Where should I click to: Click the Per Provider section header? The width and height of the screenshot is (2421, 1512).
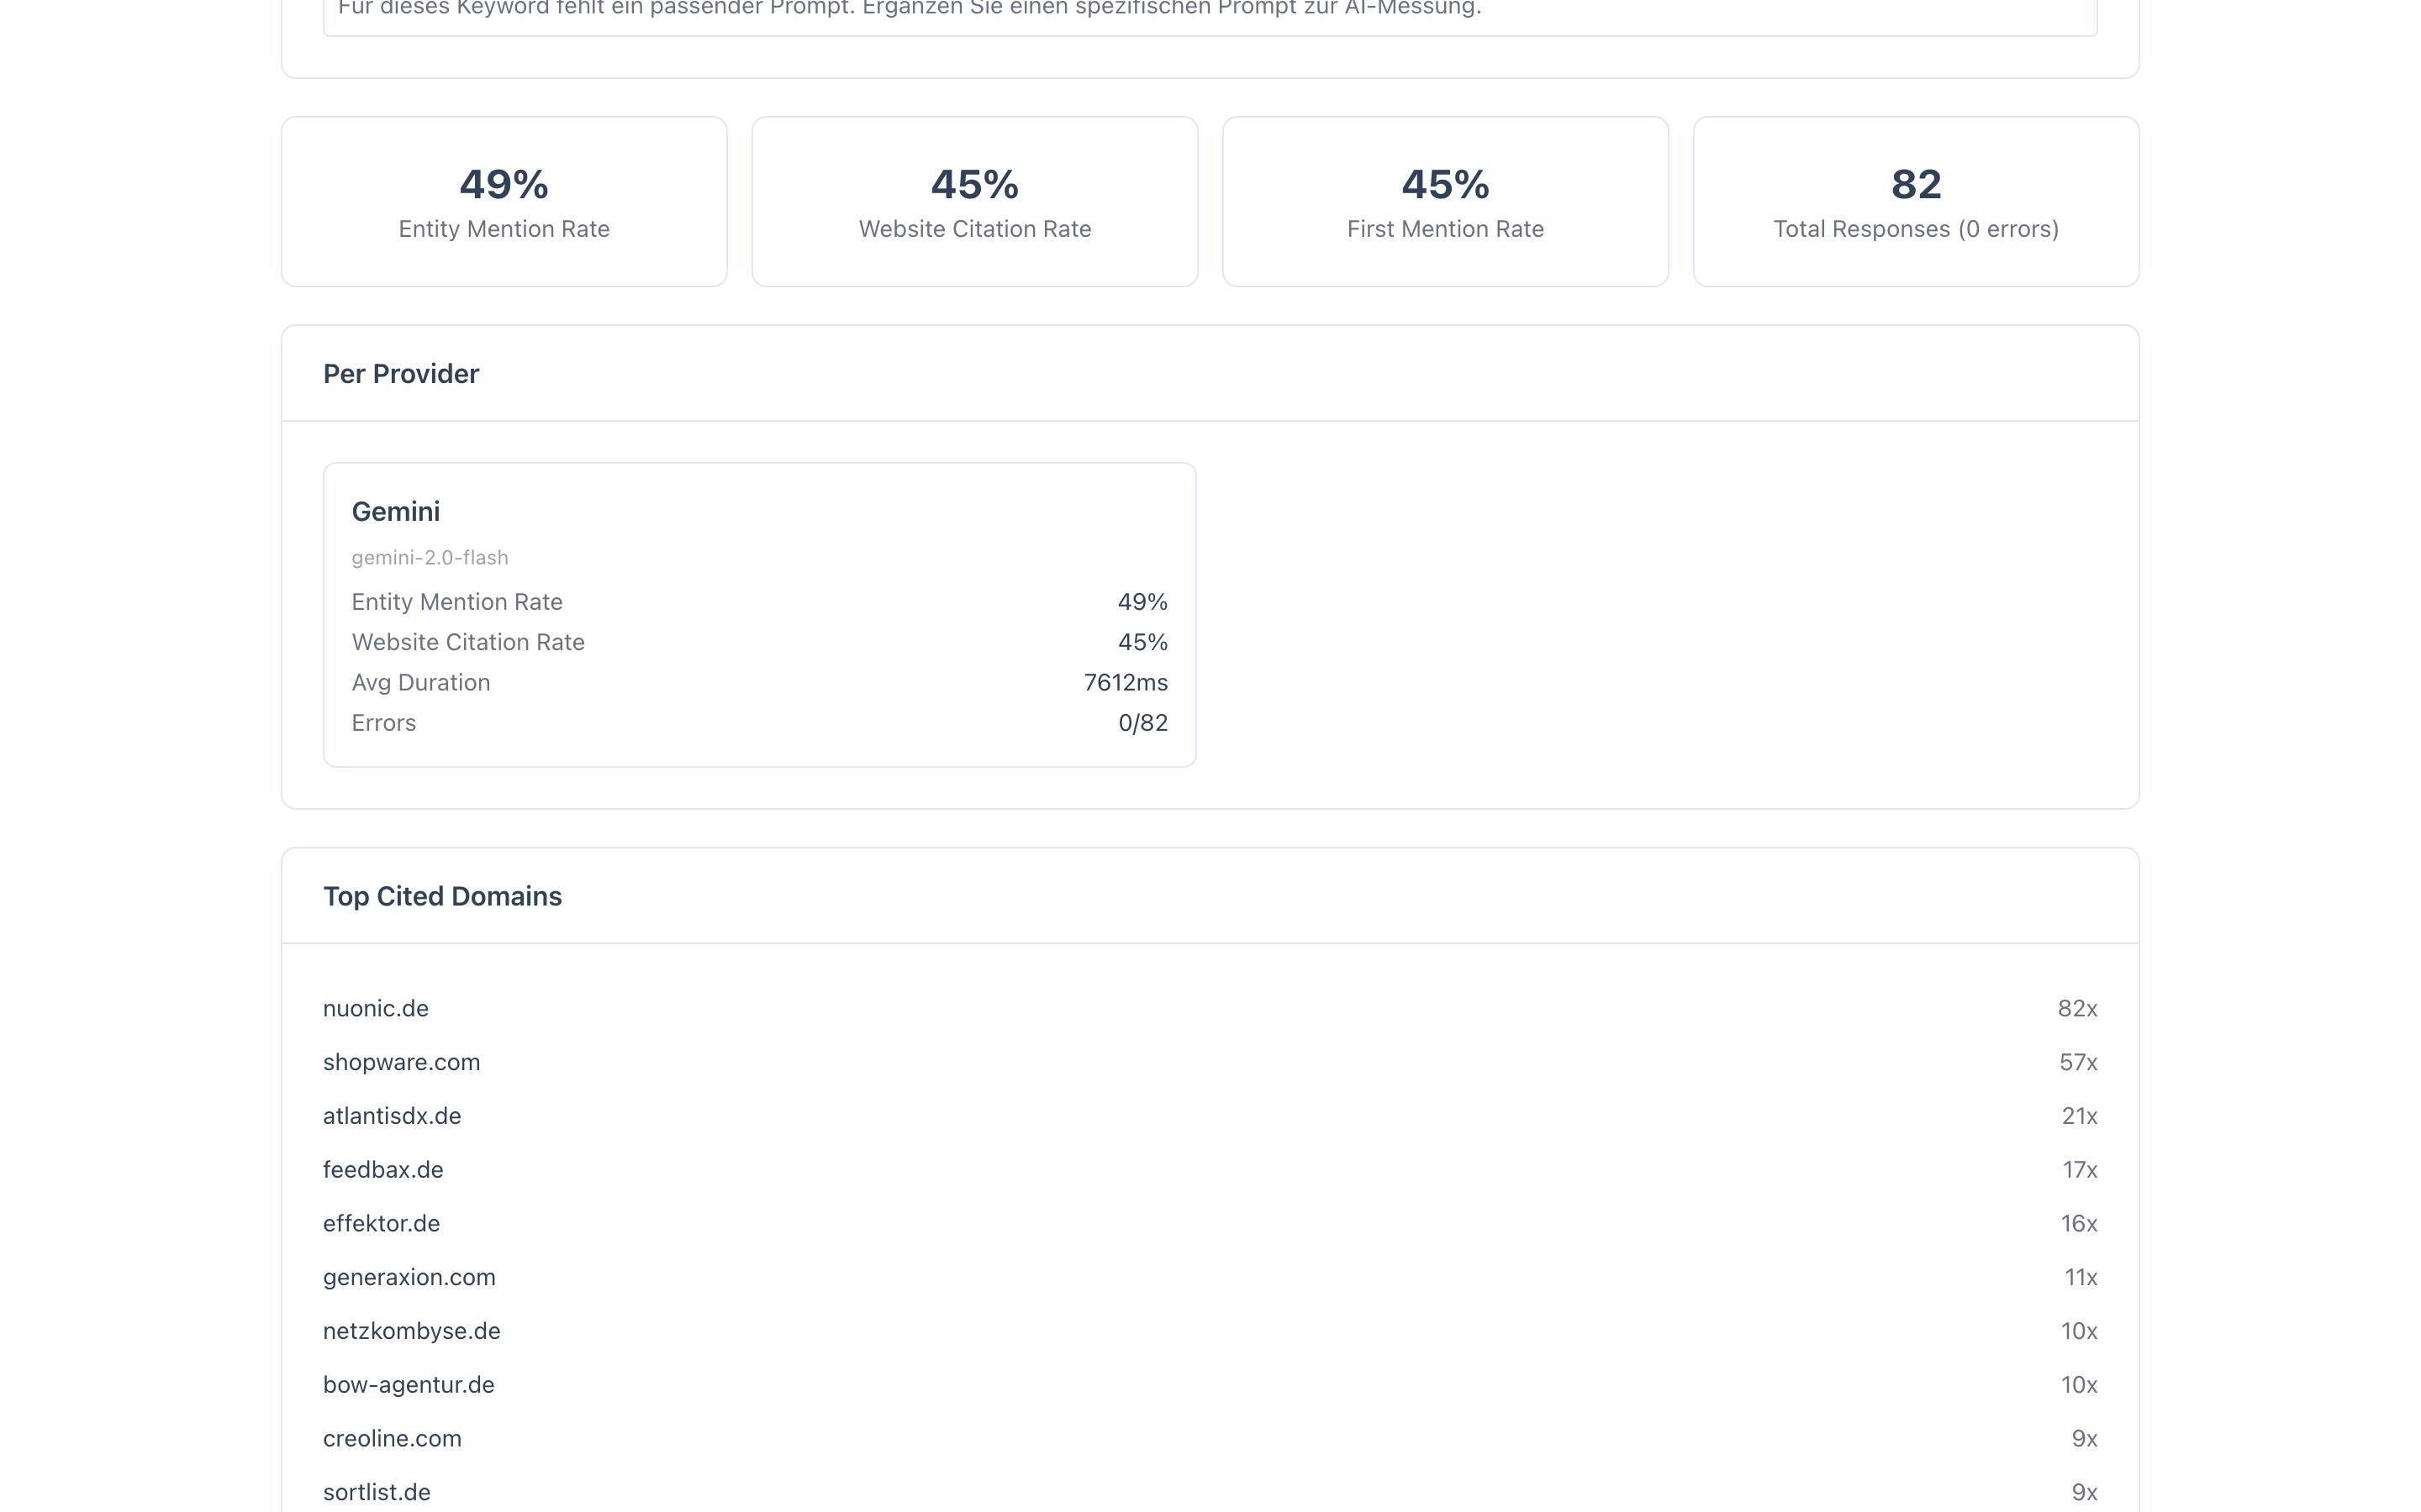tap(400, 373)
